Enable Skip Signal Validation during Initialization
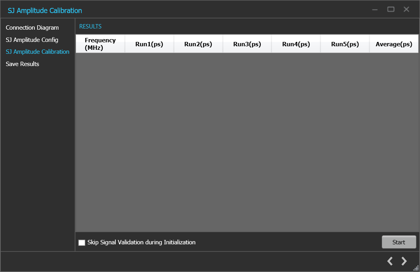The image size is (420, 272). [82, 242]
